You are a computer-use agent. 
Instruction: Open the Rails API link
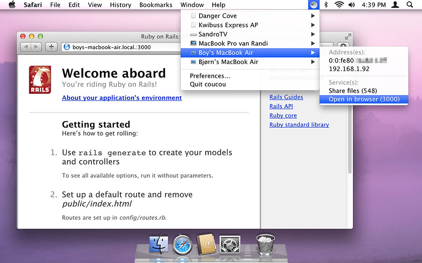(281, 106)
